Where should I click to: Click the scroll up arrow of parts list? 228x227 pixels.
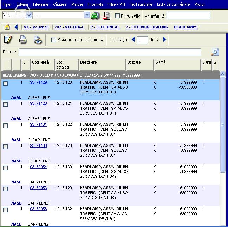(222, 74)
